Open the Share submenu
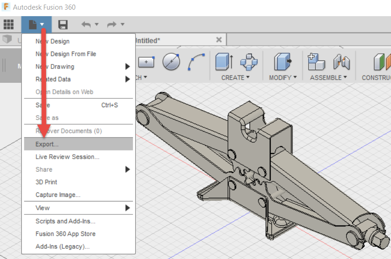391x259 pixels. pyautogui.click(x=78, y=170)
